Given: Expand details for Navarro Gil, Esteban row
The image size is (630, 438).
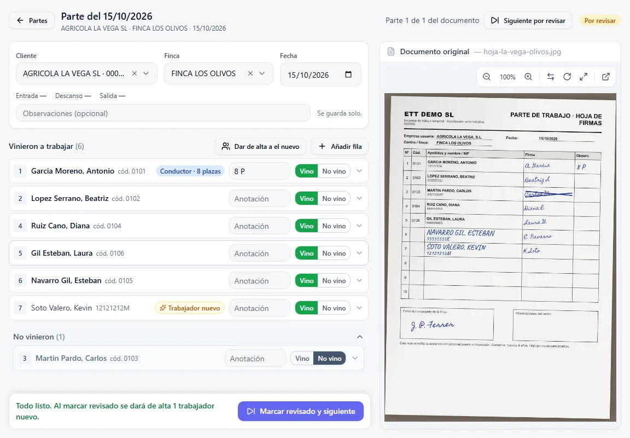Looking at the screenshot, I should pyautogui.click(x=359, y=280).
